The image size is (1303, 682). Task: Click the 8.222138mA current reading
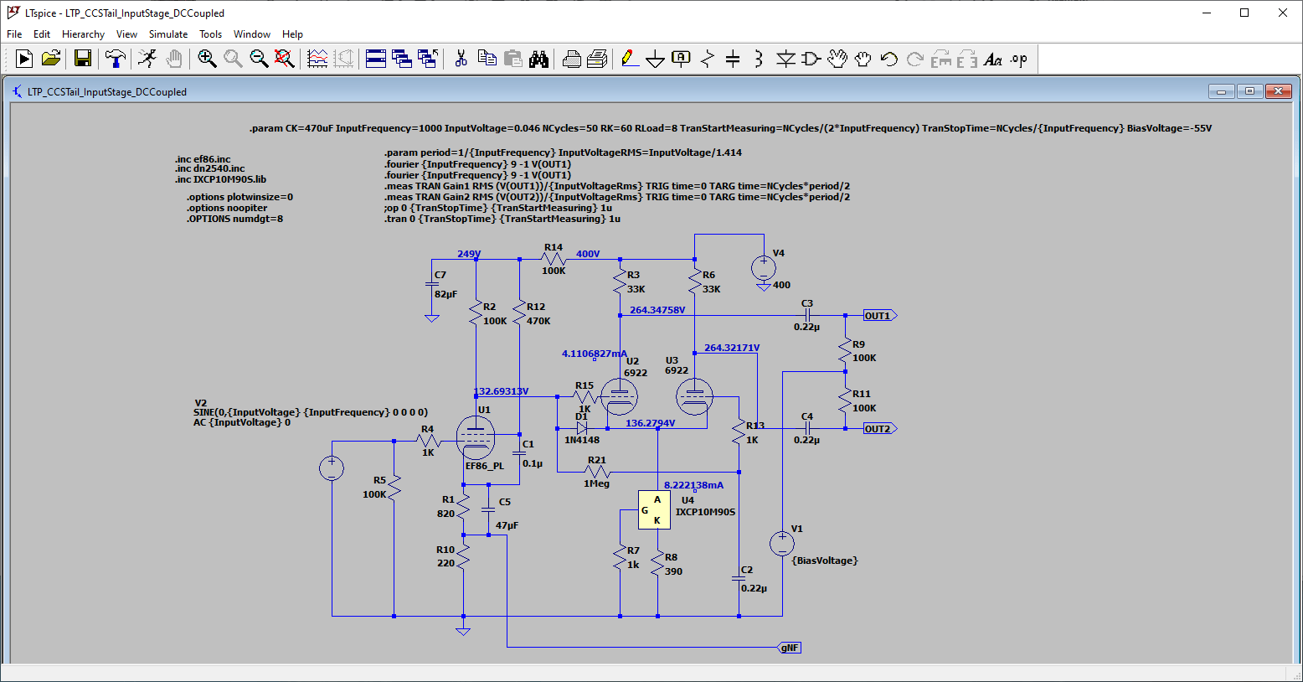click(693, 485)
